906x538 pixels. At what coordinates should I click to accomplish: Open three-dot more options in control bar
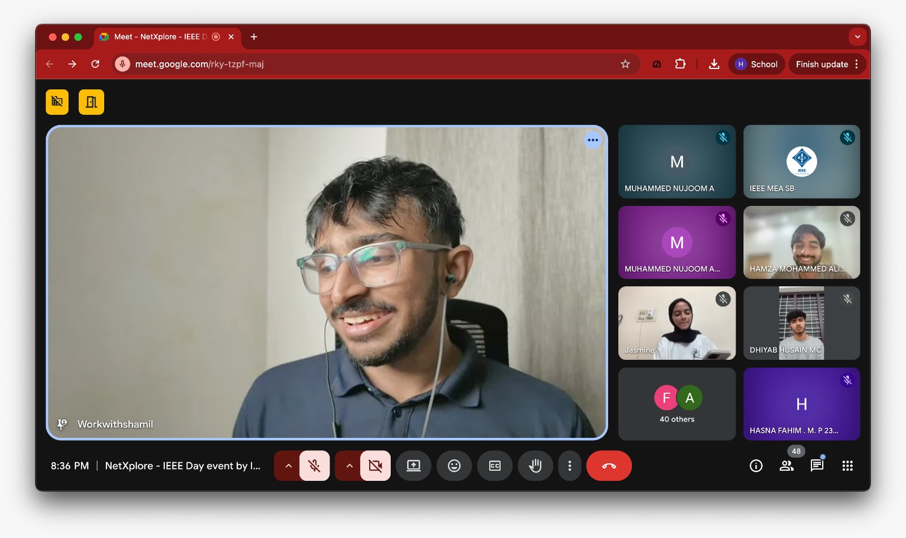coord(570,466)
